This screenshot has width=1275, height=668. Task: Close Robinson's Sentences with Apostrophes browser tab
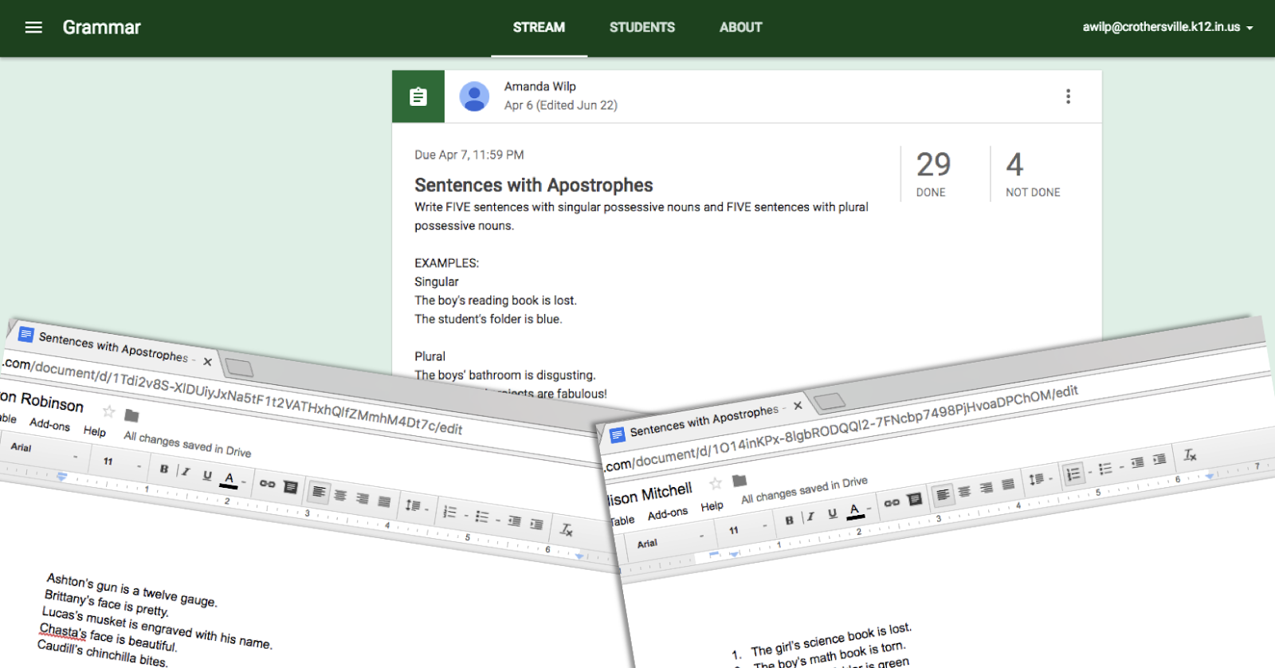coord(208,361)
